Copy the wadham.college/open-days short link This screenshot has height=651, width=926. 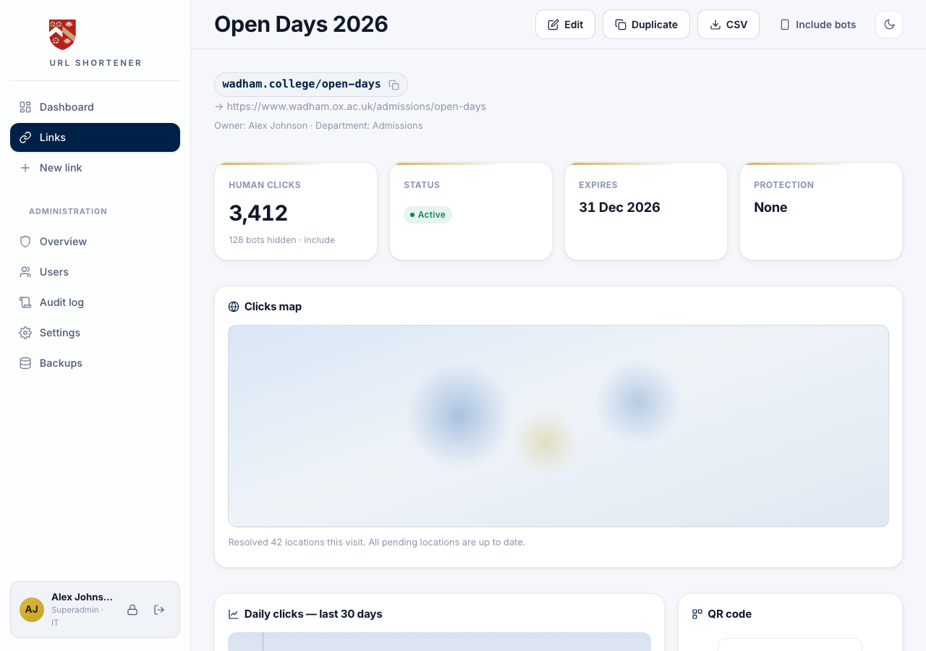tap(394, 85)
